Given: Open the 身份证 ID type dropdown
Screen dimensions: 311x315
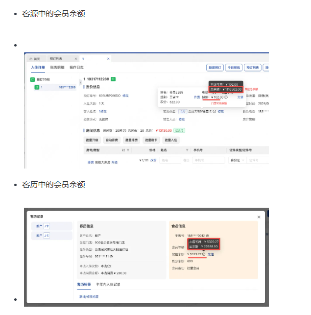Looking at the screenshot, I should click(237, 160).
